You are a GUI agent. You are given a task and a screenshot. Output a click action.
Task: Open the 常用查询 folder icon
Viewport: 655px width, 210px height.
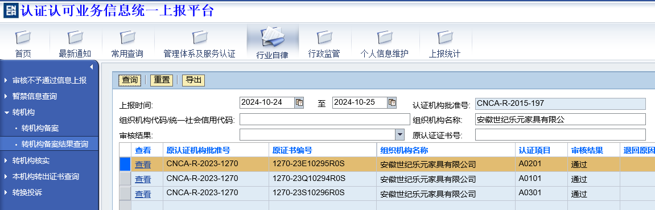[127, 38]
